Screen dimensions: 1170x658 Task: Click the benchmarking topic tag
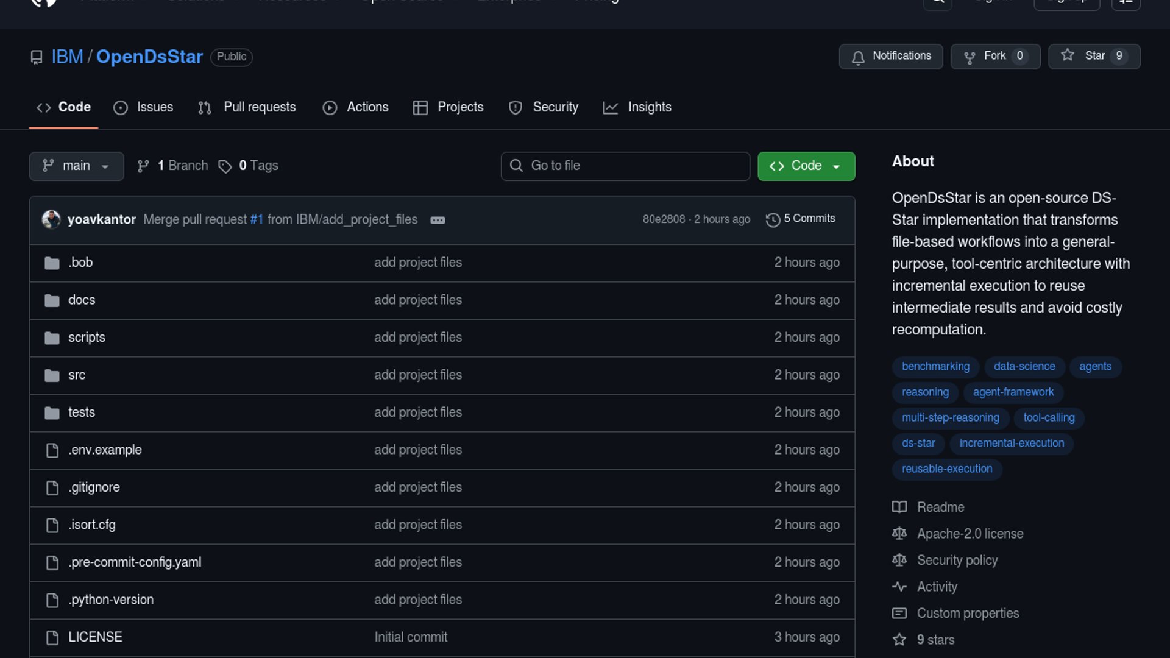(x=935, y=367)
